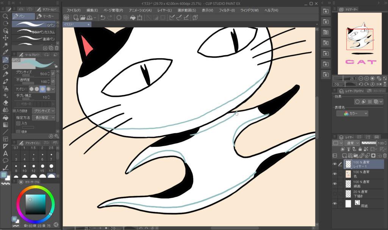This screenshot has height=230, width=388.
Task: Click the Fill bucket icon in command bar
Action: (133, 17)
